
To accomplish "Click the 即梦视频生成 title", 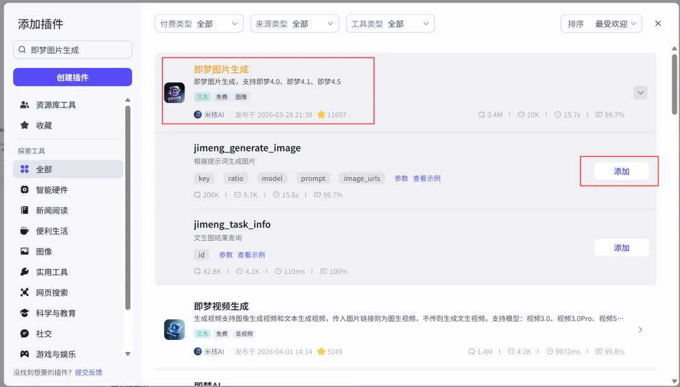I will (x=221, y=306).
